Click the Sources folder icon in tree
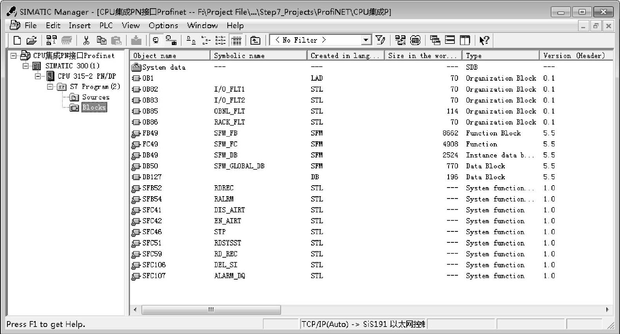 pos(74,97)
